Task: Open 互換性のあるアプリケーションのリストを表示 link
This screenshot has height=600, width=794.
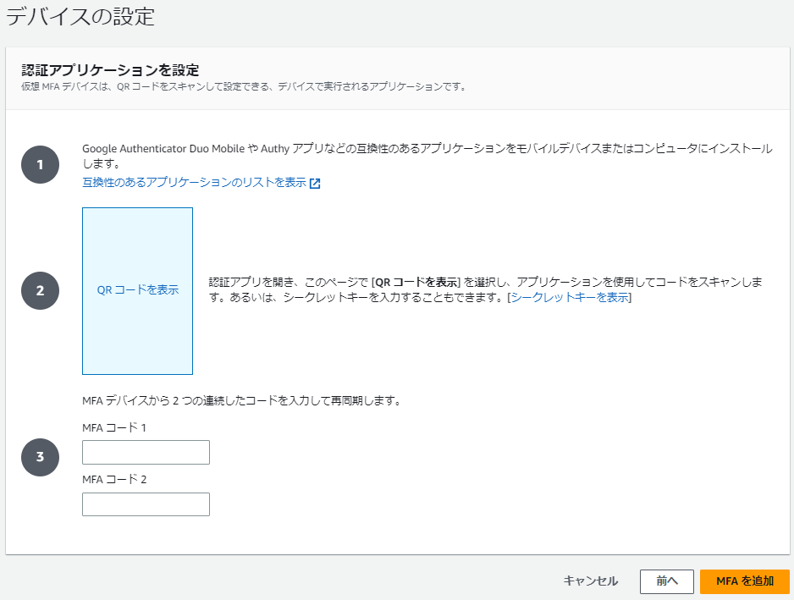Action: click(194, 183)
